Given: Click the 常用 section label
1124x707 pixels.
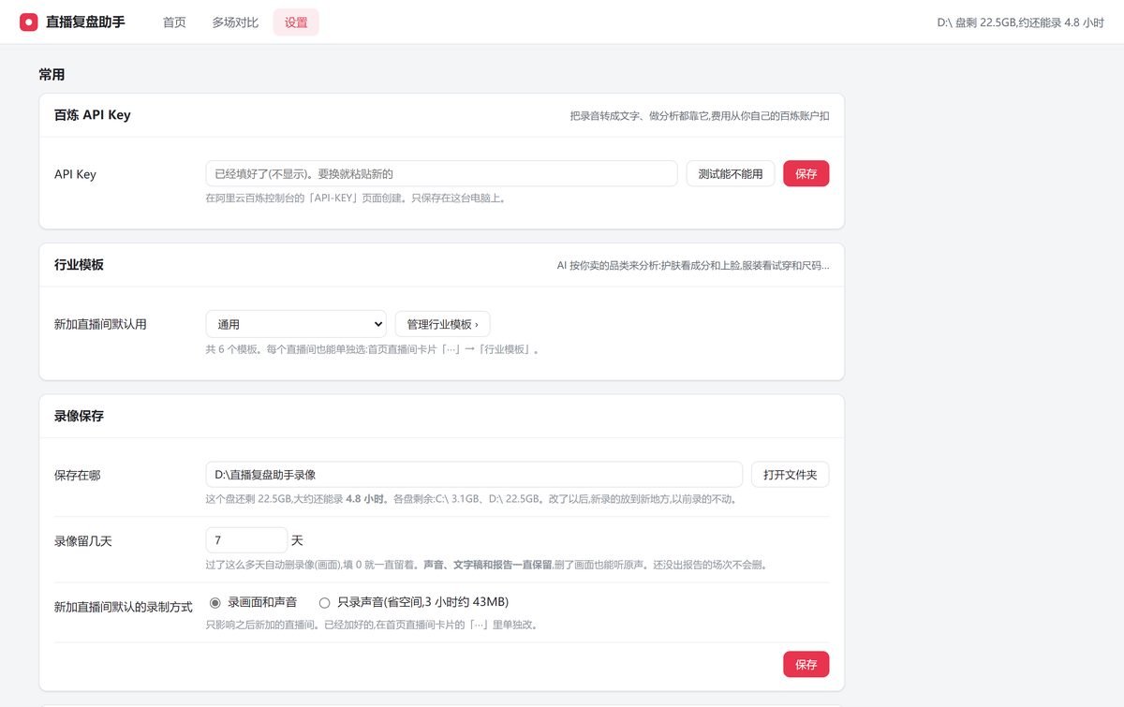Looking at the screenshot, I should (52, 75).
